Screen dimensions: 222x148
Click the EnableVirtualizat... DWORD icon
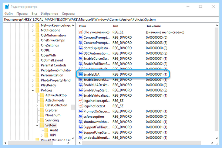point(81,96)
